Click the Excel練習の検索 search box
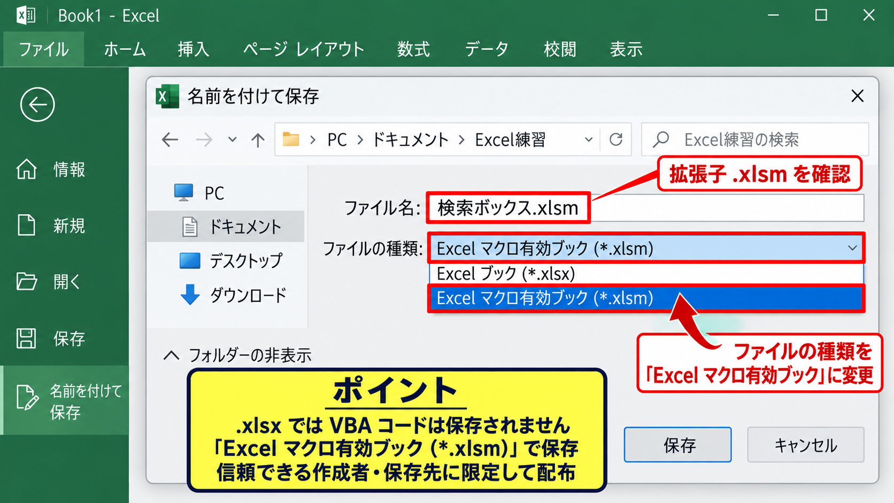 tap(755, 140)
